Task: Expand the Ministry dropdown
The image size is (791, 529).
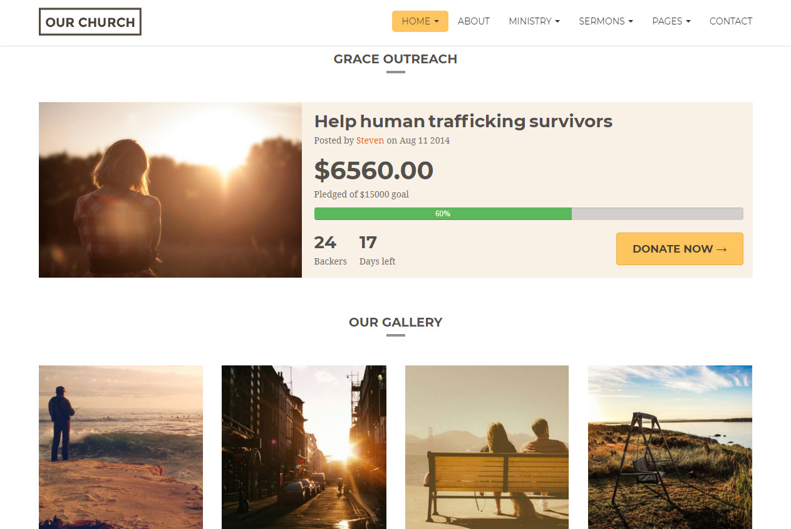Action: coord(534,21)
